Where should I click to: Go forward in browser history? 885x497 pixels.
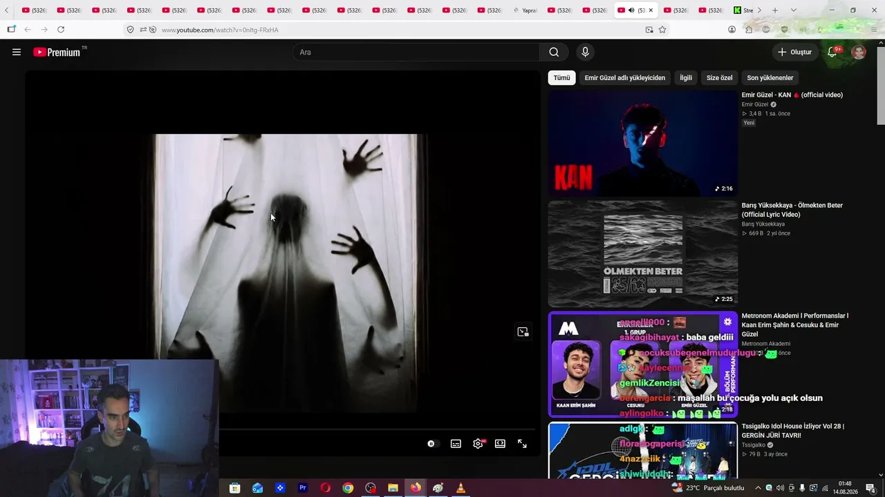44,30
